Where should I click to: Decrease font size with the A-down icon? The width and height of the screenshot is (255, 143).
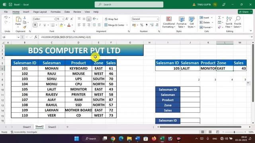(72, 19)
